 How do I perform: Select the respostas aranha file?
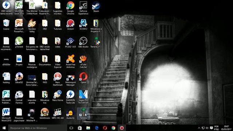[x=32, y=97]
